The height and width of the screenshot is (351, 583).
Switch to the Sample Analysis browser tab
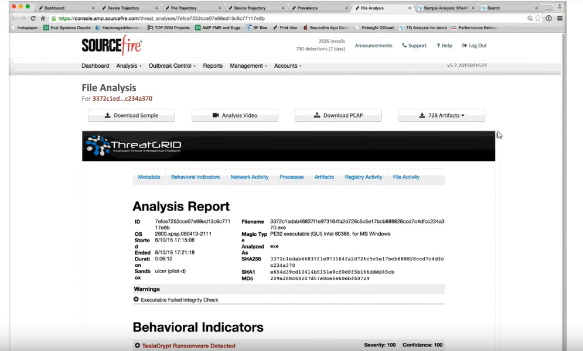pos(445,8)
